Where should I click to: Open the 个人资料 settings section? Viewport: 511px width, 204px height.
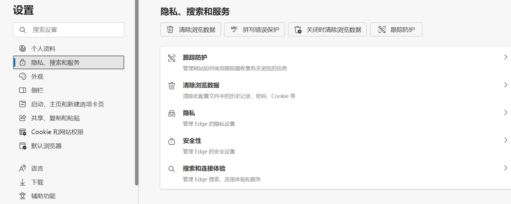[43, 49]
